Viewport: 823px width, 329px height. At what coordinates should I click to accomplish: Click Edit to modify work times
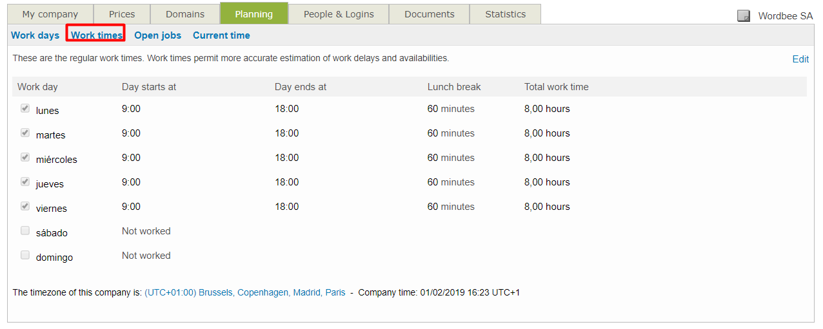point(800,59)
